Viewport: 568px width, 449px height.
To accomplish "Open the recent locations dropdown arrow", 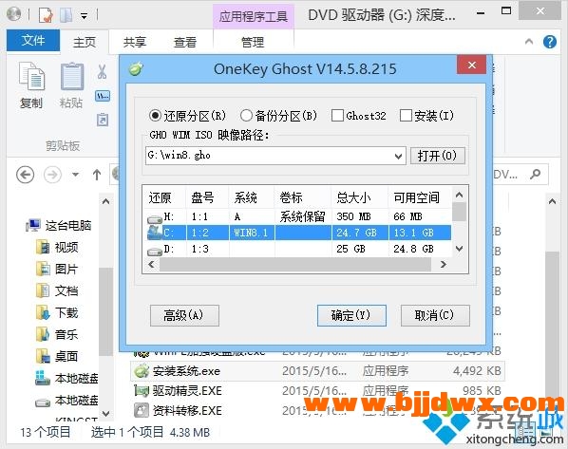I will (x=75, y=175).
